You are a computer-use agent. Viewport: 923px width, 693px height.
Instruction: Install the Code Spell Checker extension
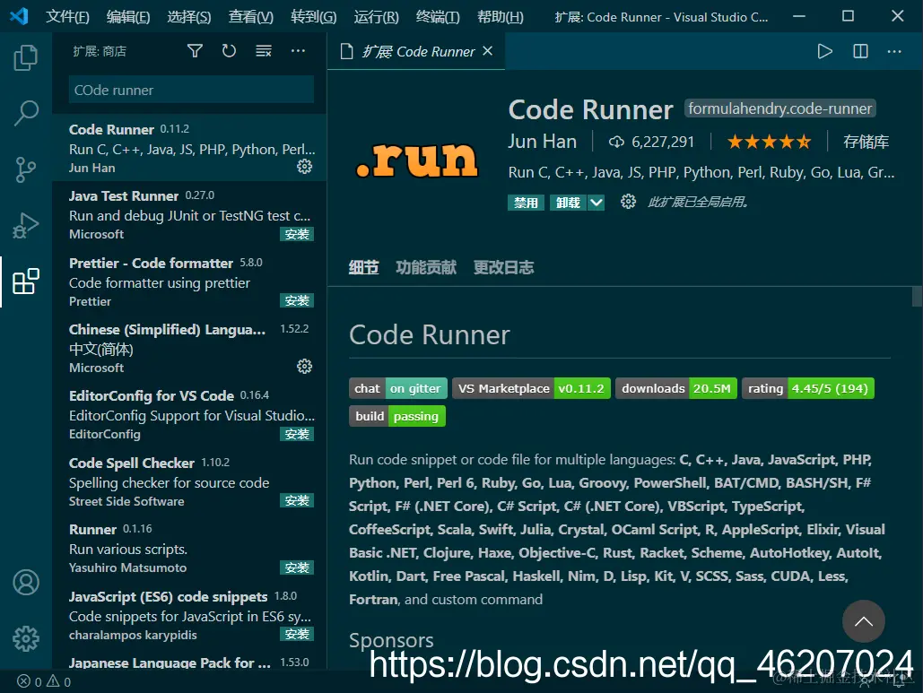pos(297,500)
